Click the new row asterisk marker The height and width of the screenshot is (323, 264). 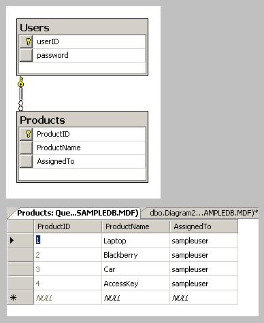click(13, 297)
